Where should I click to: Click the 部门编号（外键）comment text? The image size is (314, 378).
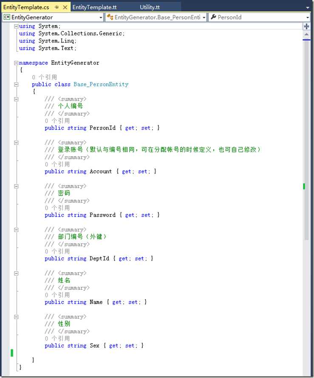pos(82,237)
